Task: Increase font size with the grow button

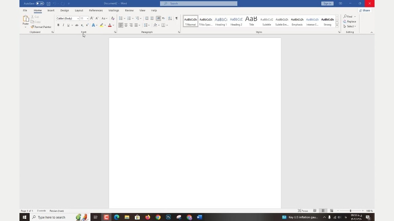Action: (92, 18)
